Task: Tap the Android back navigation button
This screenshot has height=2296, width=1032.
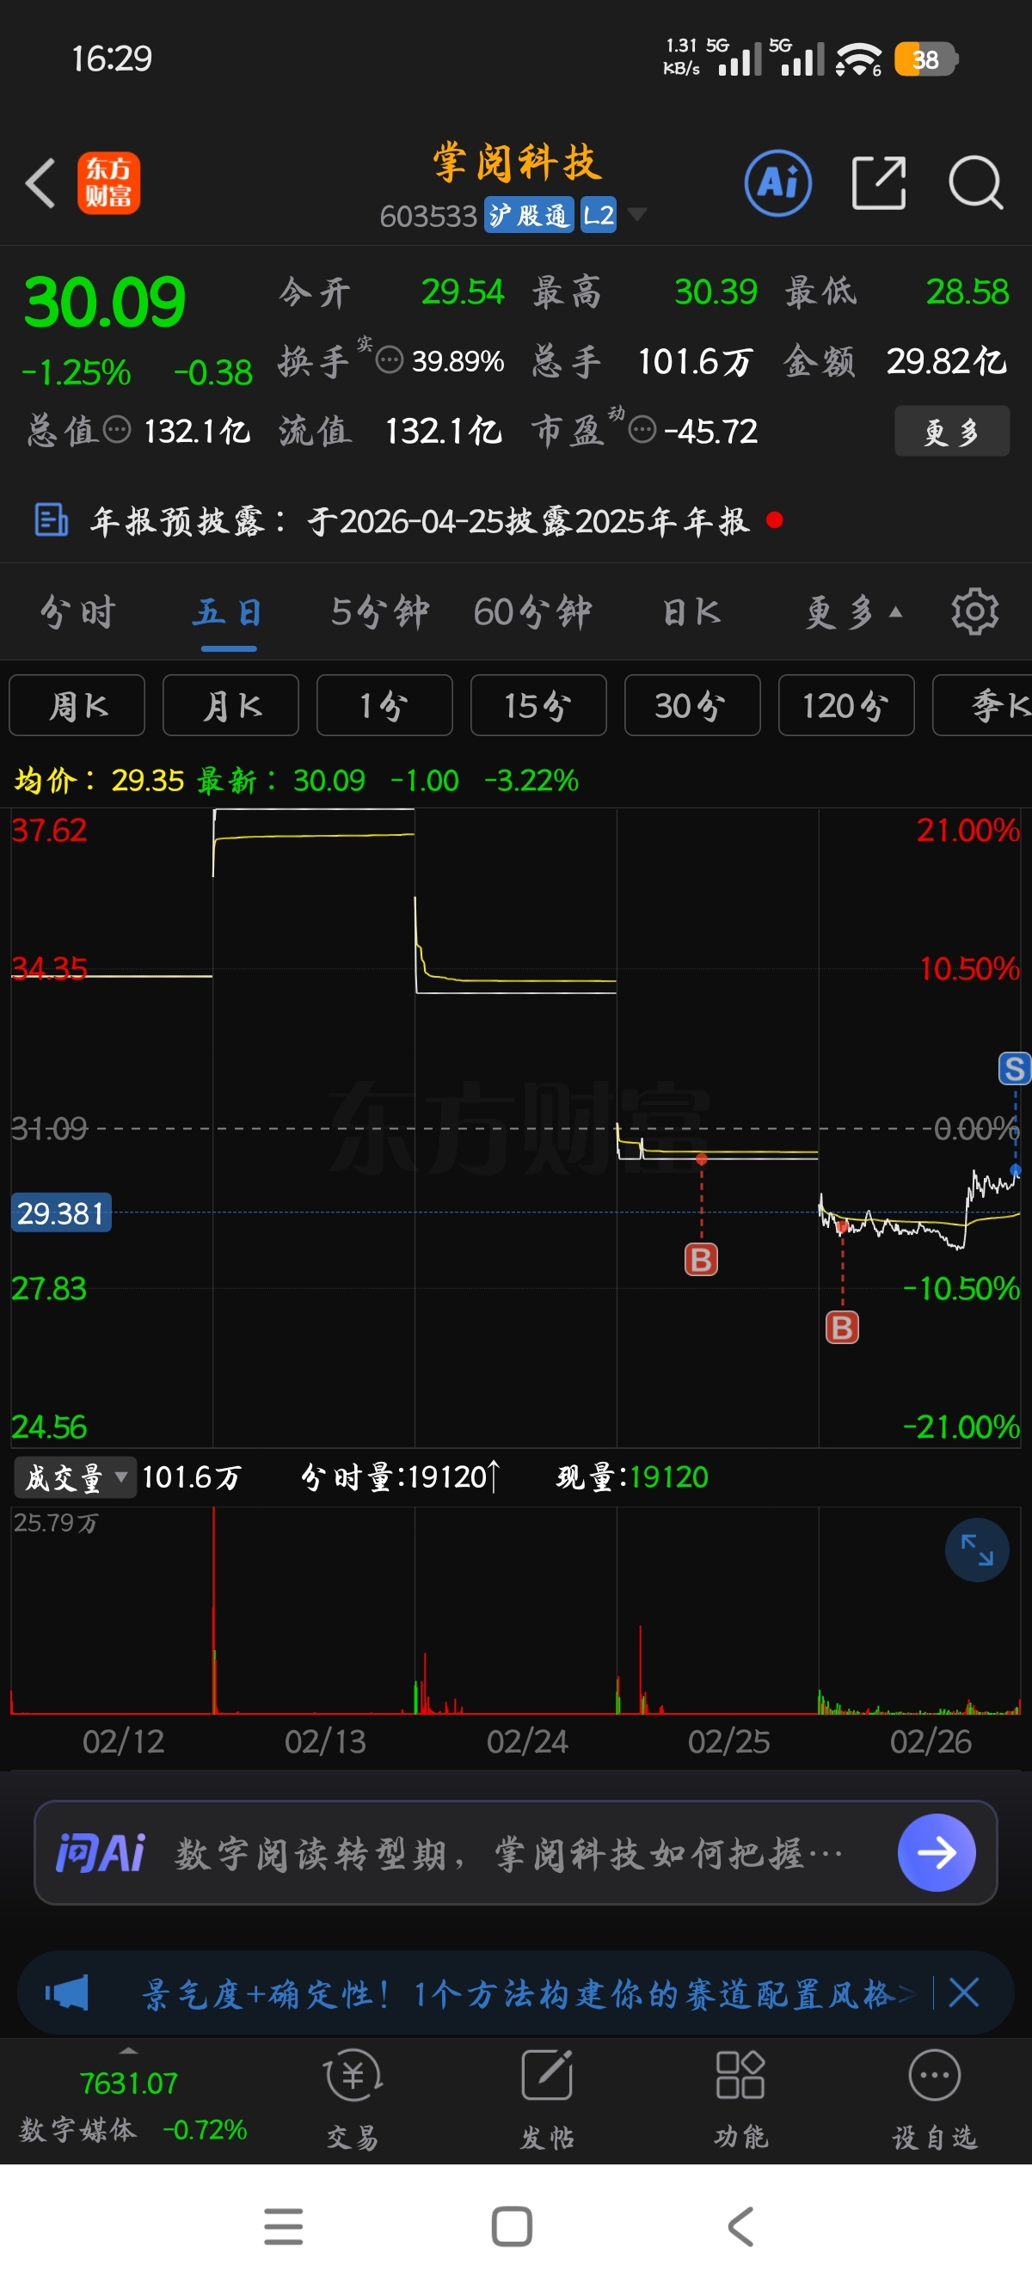Action: (x=741, y=2226)
